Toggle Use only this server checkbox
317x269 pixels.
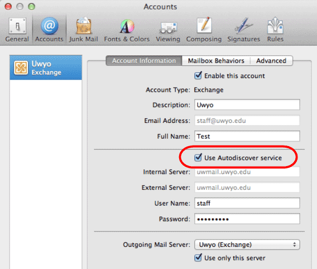coord(198,258)
